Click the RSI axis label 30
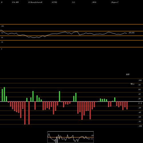 point(2,42)
